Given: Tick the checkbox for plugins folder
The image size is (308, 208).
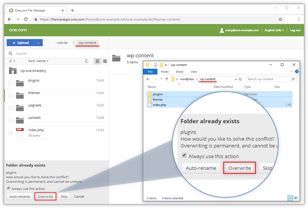Looking at the screenshot, I should coord(11,83).
